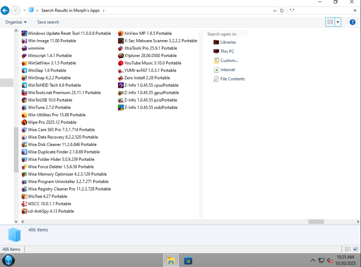This screenshot has height=267, width=361.
Task: Select the XnView MP 1.9.5 icon
Action: pos(121,33)
